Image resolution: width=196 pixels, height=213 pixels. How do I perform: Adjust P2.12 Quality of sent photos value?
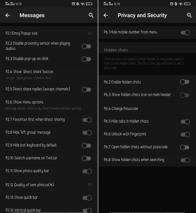[49, 184]
